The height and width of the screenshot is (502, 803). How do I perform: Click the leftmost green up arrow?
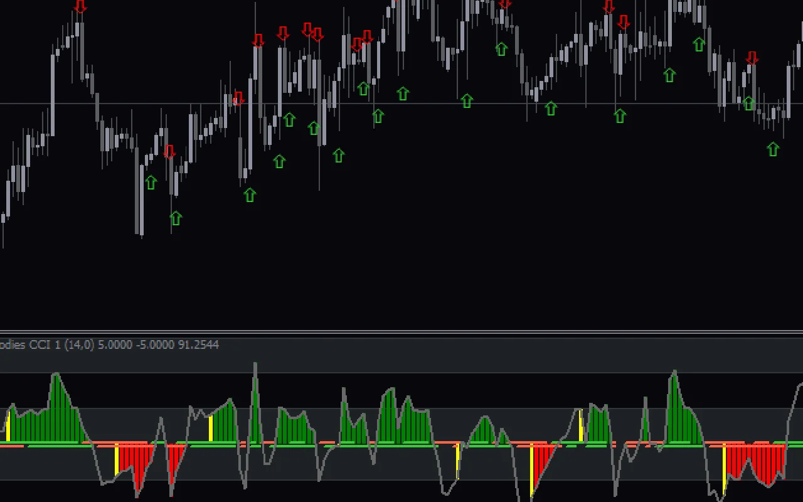pos(151,183)
